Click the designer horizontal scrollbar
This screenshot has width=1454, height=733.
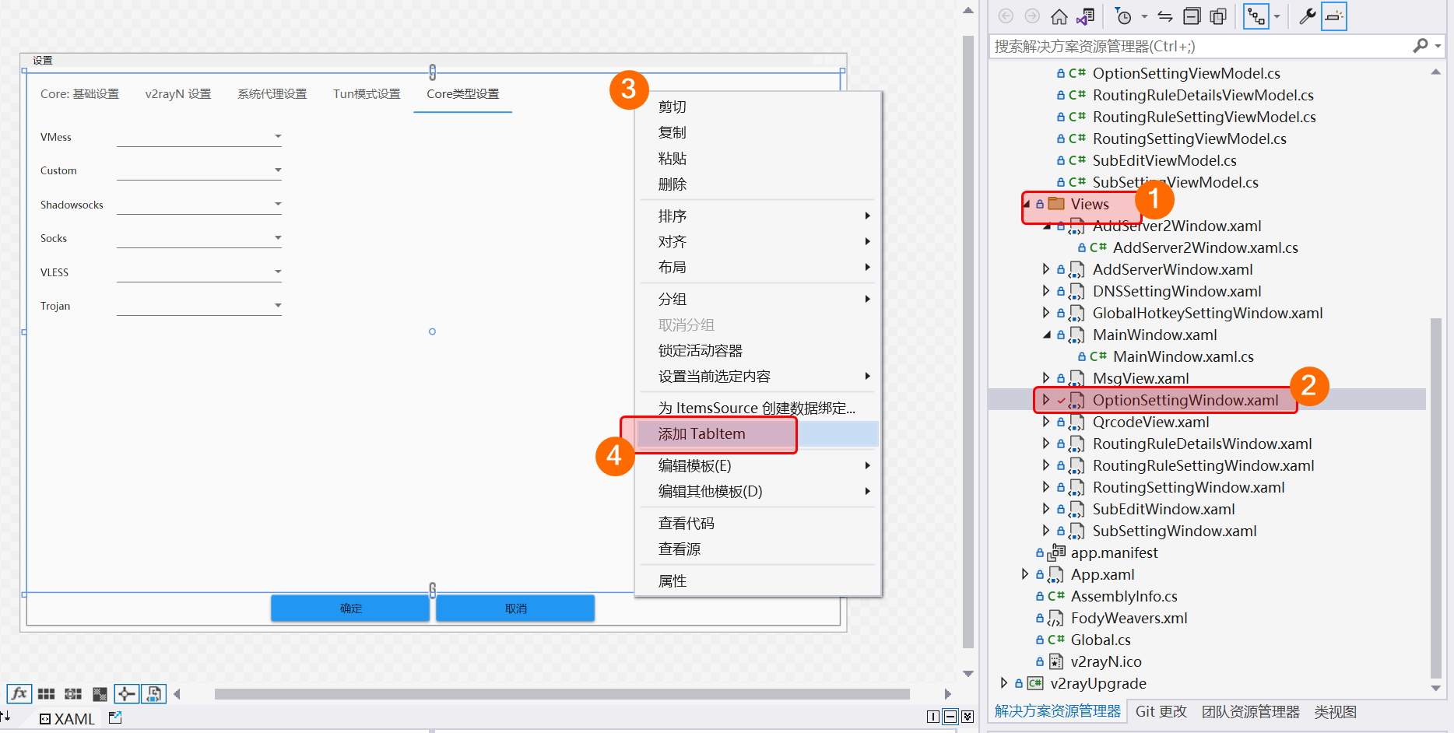pyautogui.click(x=560, y=694)
